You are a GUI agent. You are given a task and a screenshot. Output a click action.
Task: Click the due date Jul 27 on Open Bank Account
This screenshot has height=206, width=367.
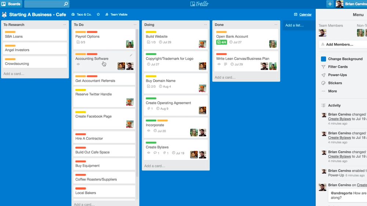pos(235,42)
